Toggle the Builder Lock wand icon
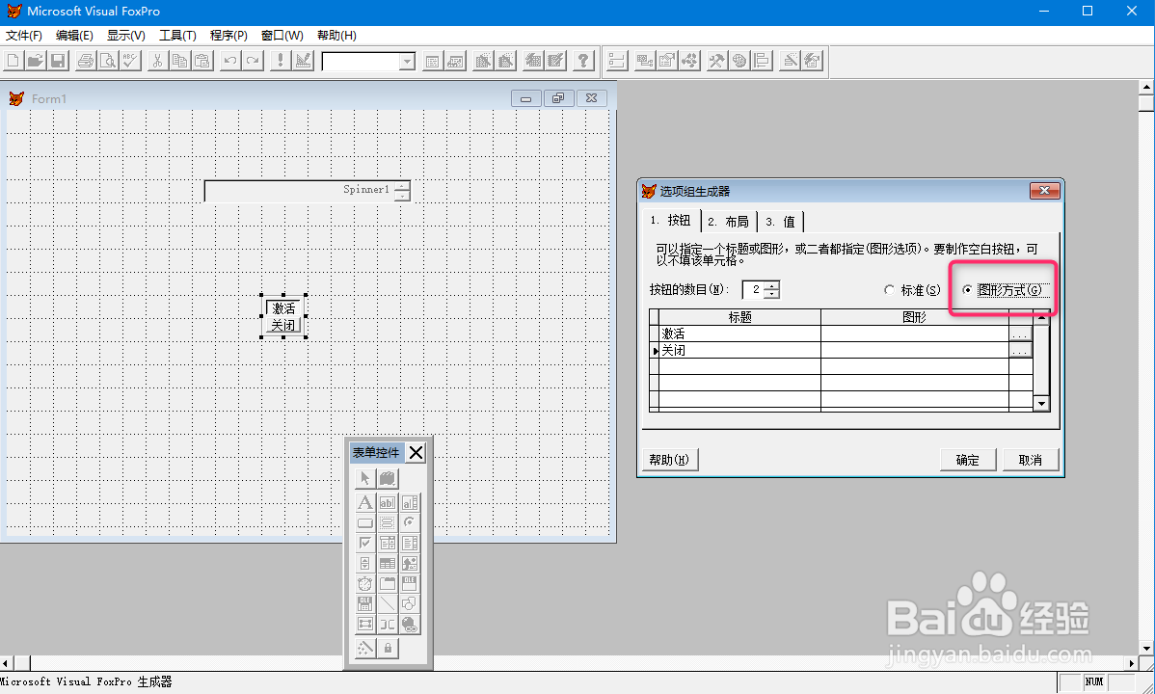The height and width of the screenshot is (694, 1155). [364, 649]
